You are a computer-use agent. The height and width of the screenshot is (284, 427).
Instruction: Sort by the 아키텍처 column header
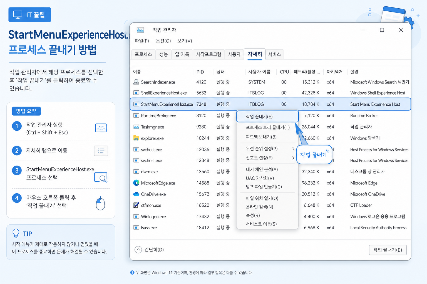point(335,72)
